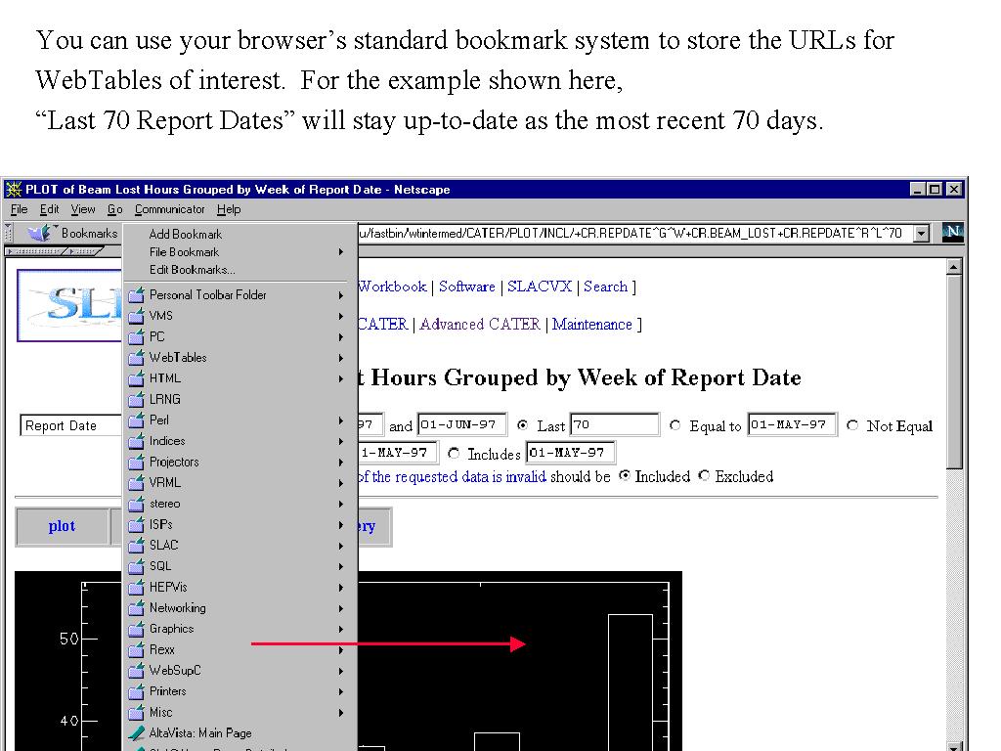This screenshot has height=751, width=1001.
Task: Open the Communicator menu
Action: 169,209
